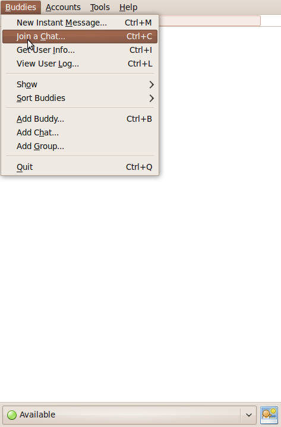Click the buddy icon thumbnail in status bar
The width and height of the screenshot is (281, 427).
(269, 415)
